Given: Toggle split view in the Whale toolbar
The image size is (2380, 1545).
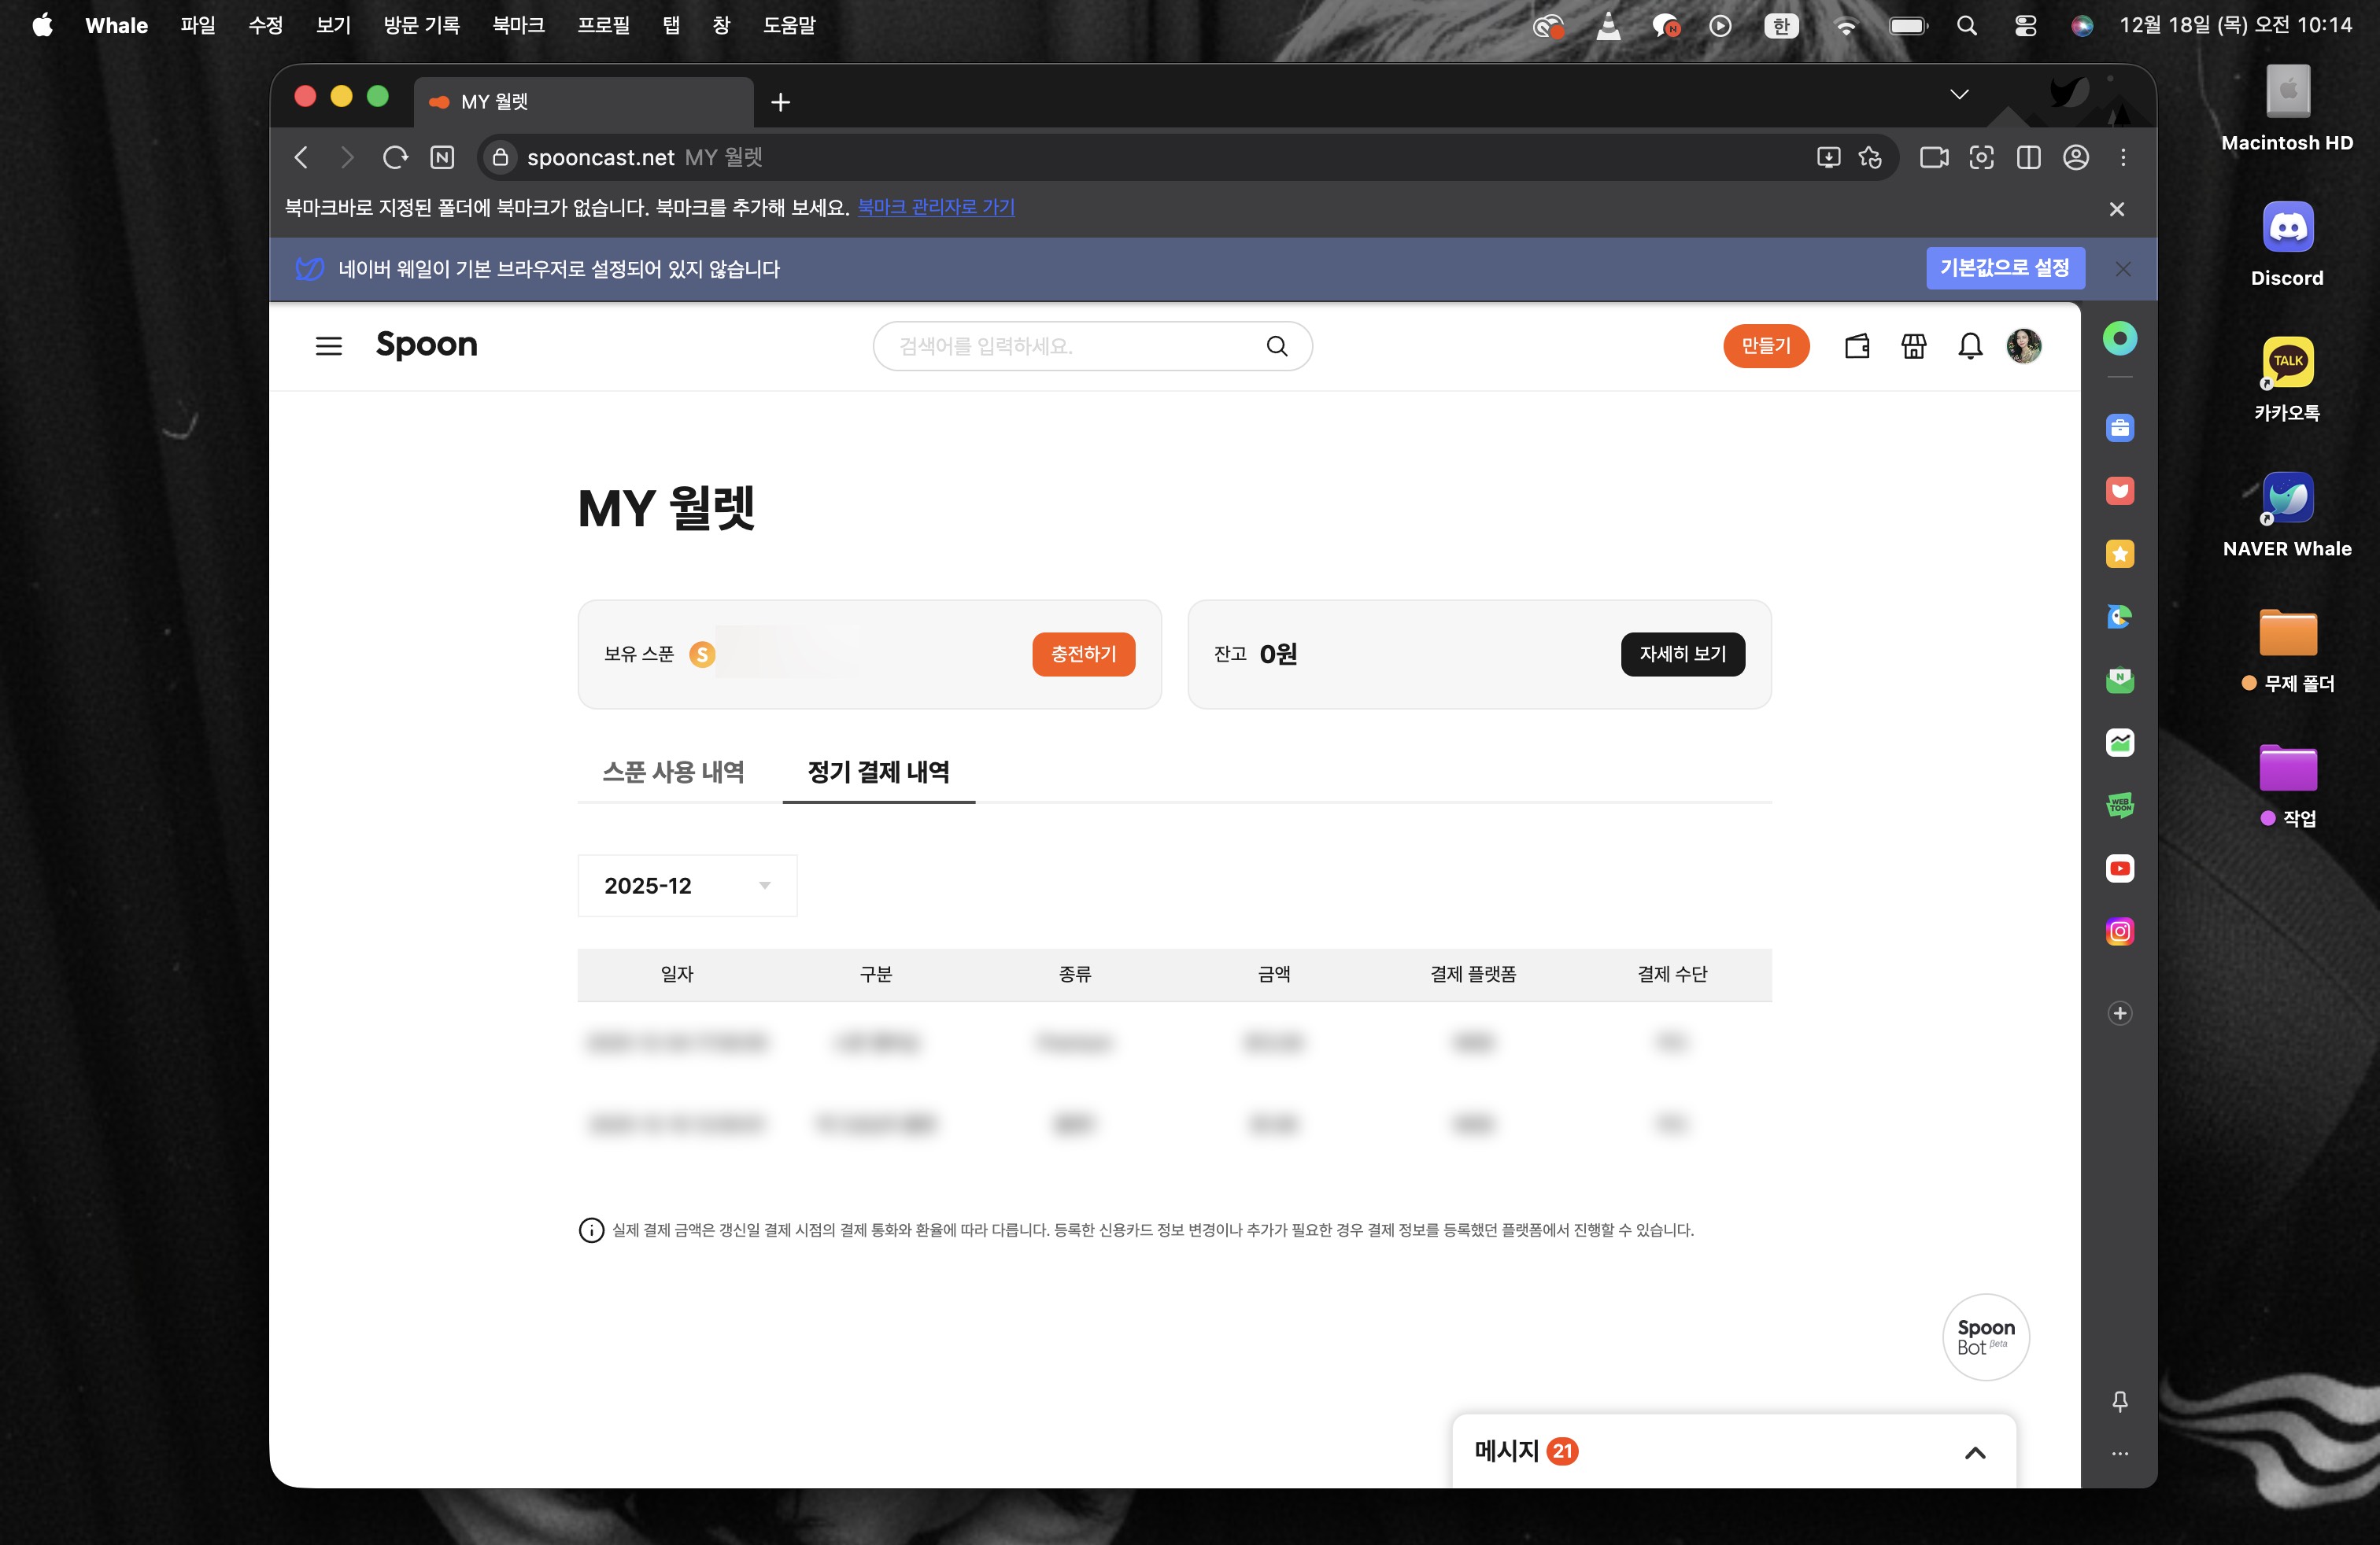Looking at the screenshot, I should tap(2028, 157).
